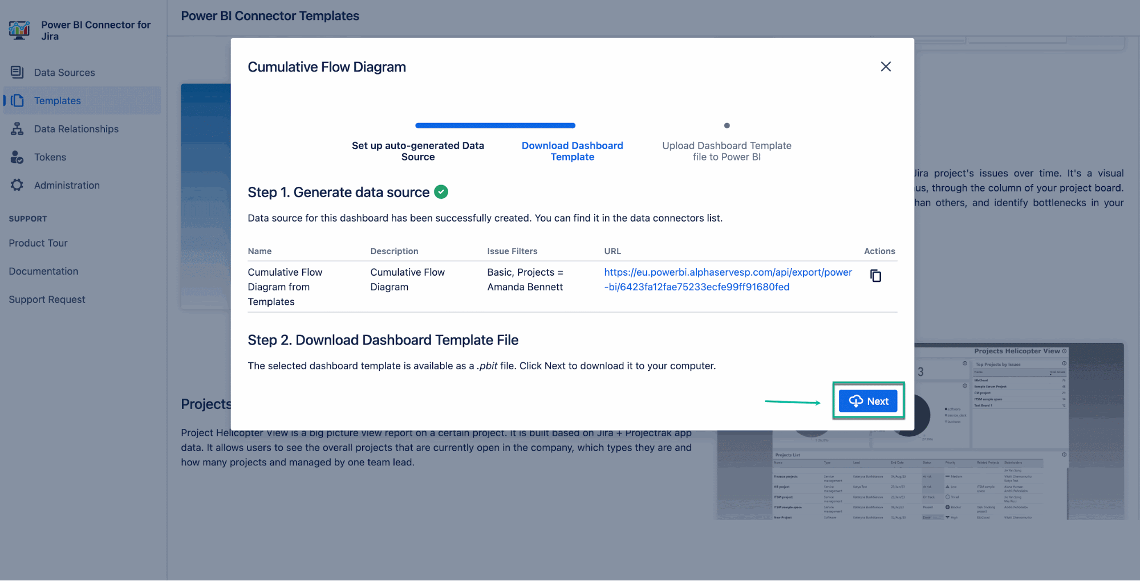This screenshot has width=1140, height=581.
Task: Switch to the Templates section
Action: [57, 100]
